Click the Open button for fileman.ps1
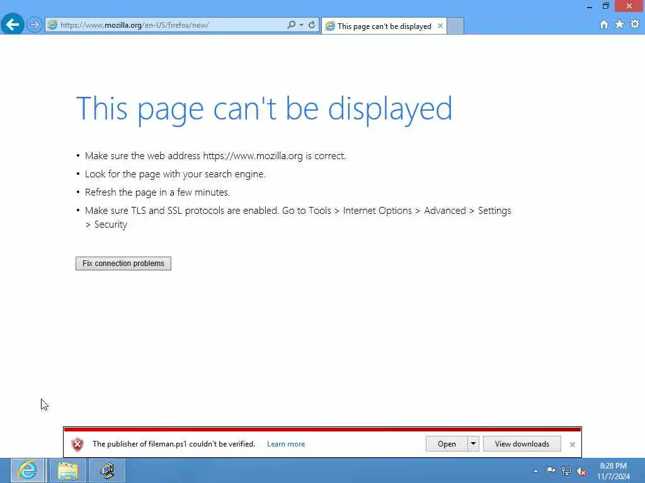 pos(447,444)
